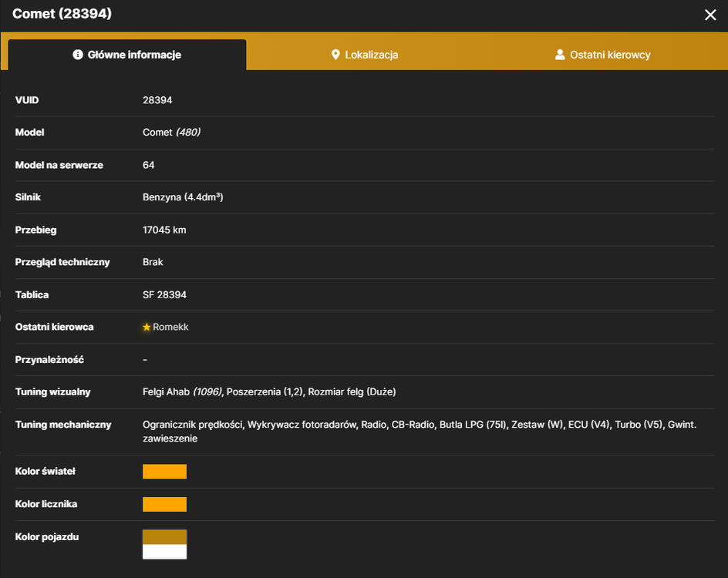Click the Kolor licznika row label
The width and height of the screenshot is (728, 578).
click(x=46, y=504)
